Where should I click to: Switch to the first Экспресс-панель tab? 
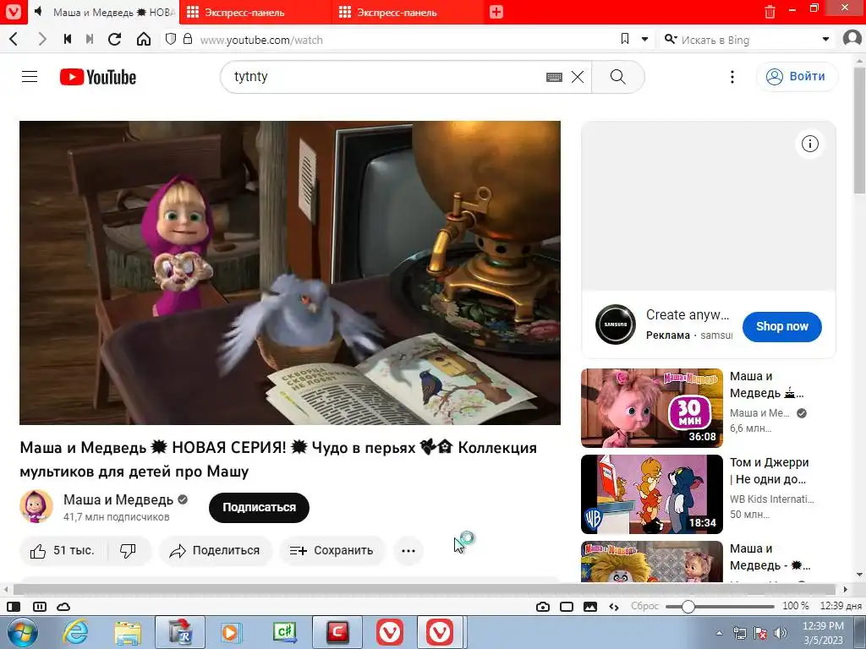point(255,12)
